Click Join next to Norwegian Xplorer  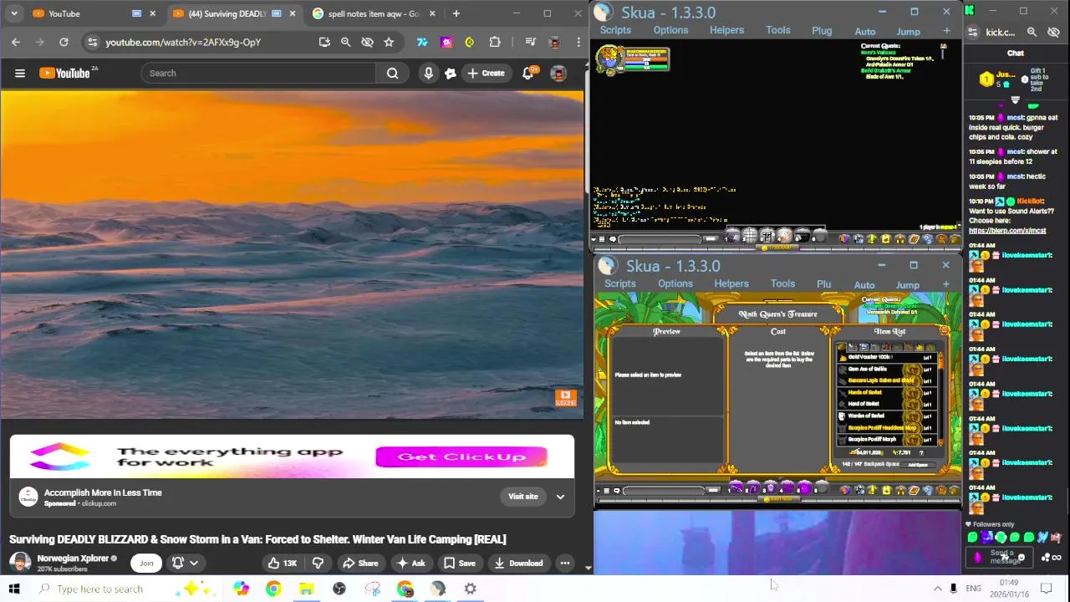click(x=146, y=564)
